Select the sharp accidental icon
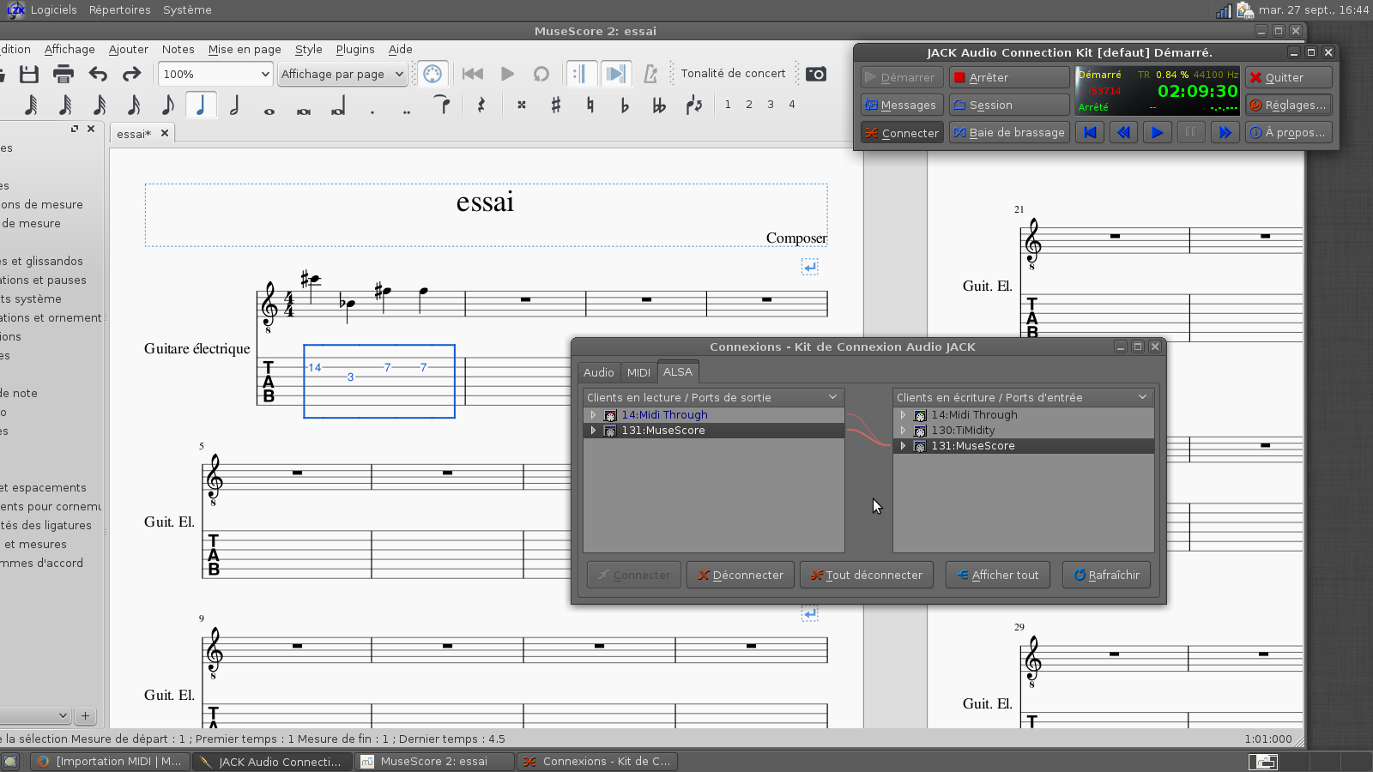Viewport: 1373px width, 772px height. (555, 106)
